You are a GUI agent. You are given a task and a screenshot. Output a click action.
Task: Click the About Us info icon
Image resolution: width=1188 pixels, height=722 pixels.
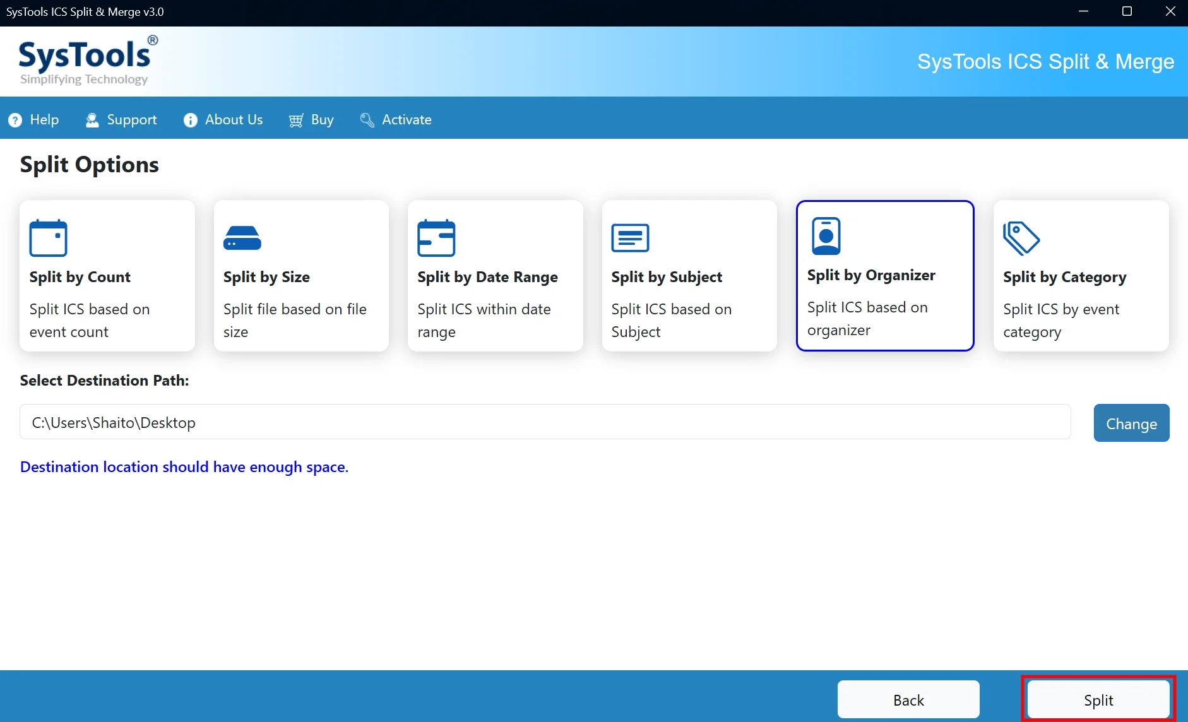pyautogui.click(x=190, y=120)
